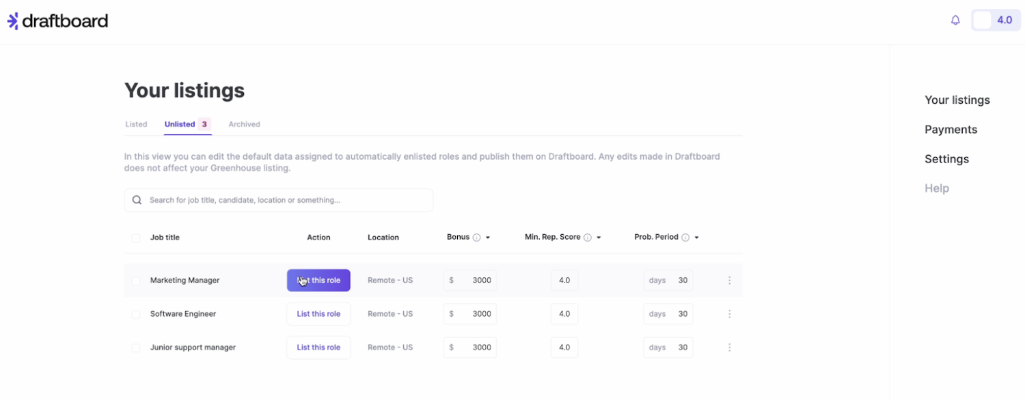Switch to the Listed tab
This screenshot has height=400, width=1025.
pyautogui.click(x=136, y=124)
